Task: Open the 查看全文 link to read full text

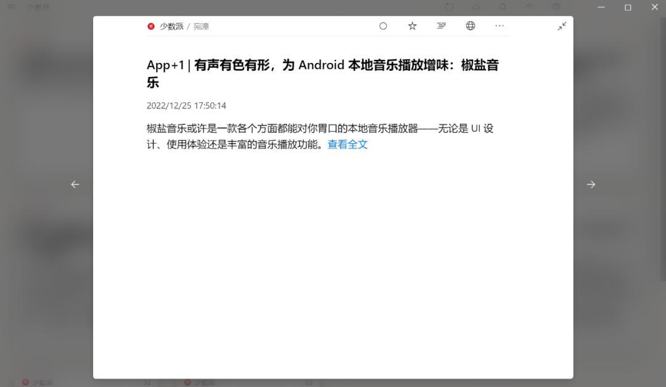Action: pyautogui.click(x=347, y=144)
